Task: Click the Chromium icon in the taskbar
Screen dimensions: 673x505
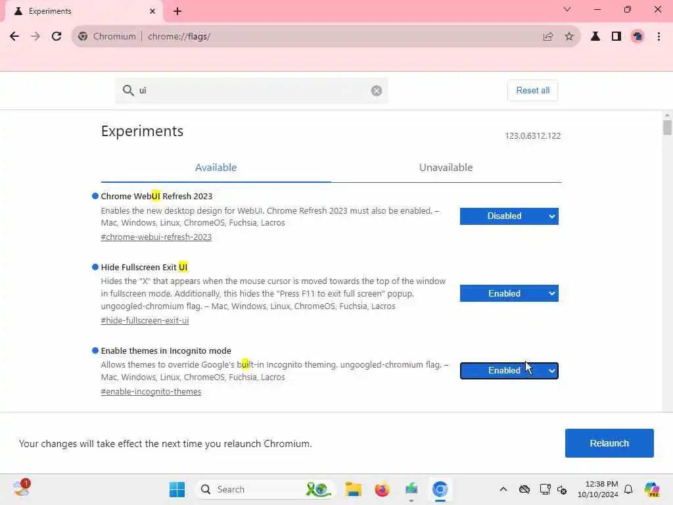Action: point(440,489)
